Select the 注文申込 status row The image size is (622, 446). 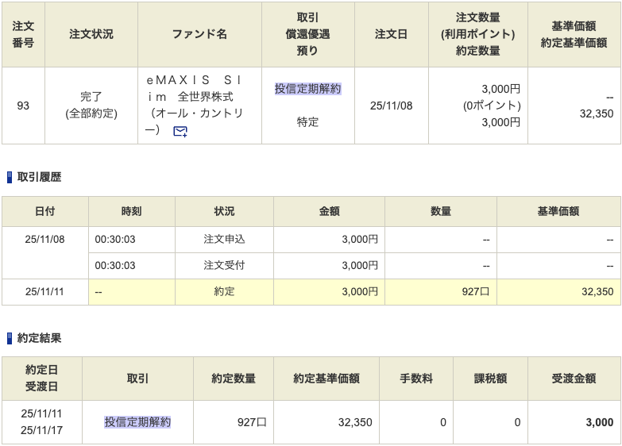[x=224, y=240]
